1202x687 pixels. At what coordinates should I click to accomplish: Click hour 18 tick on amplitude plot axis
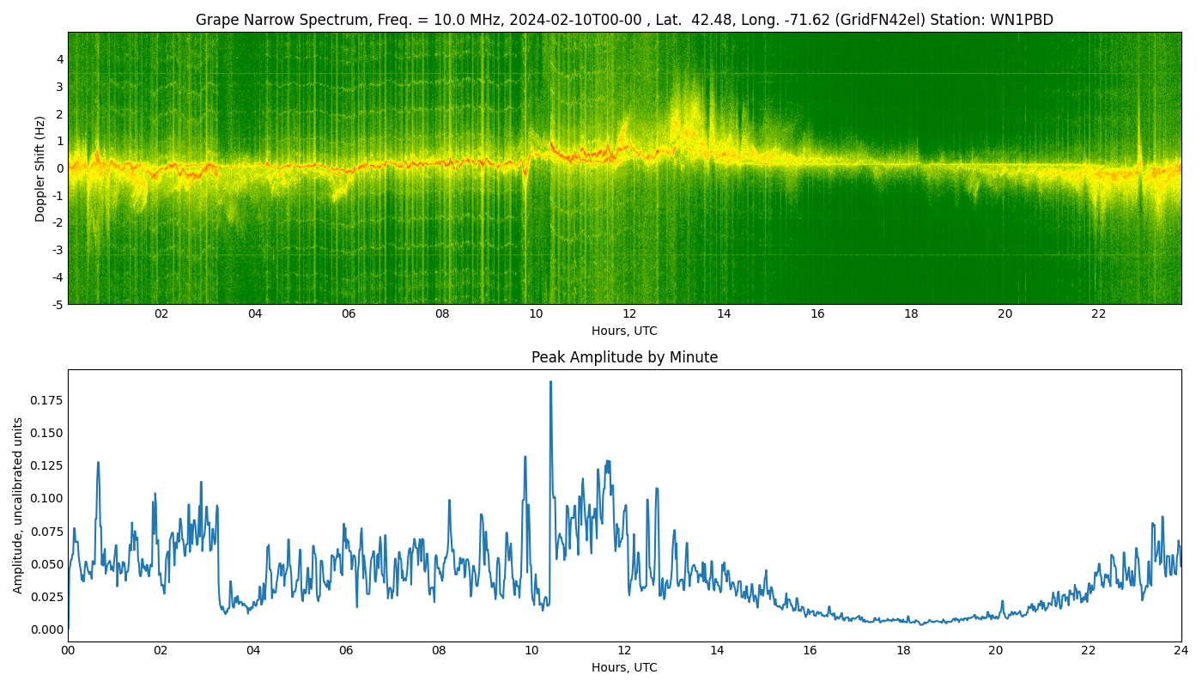(903, 651)
